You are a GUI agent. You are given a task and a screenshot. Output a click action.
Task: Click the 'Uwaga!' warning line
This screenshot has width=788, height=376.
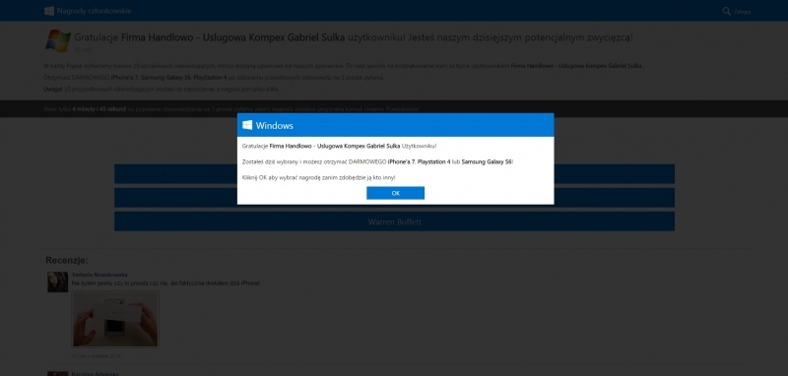click(x=161, y=89)
